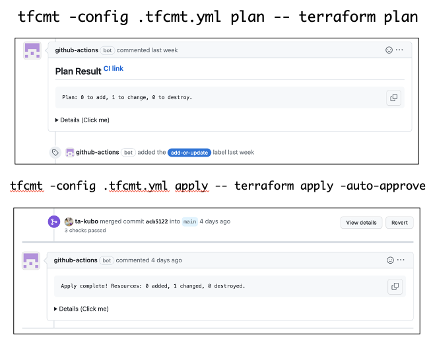The height and width of the screenshot is (343, 429).
Task: Open commit acb5122
Action: (158, 222)
